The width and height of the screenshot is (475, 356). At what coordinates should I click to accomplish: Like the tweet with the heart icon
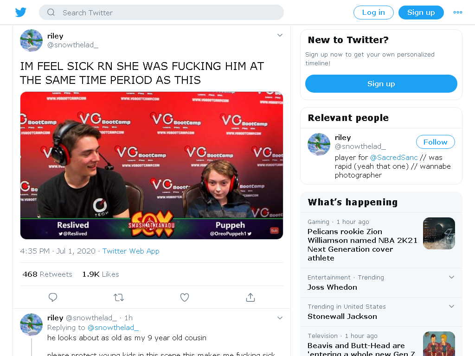pos(185,297)
